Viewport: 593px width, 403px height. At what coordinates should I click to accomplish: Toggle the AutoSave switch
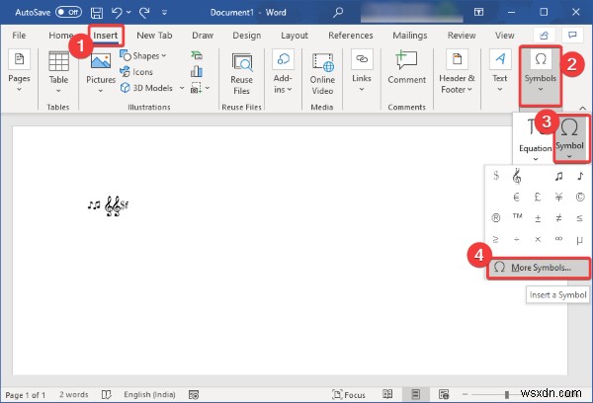(x=68, y=12)
